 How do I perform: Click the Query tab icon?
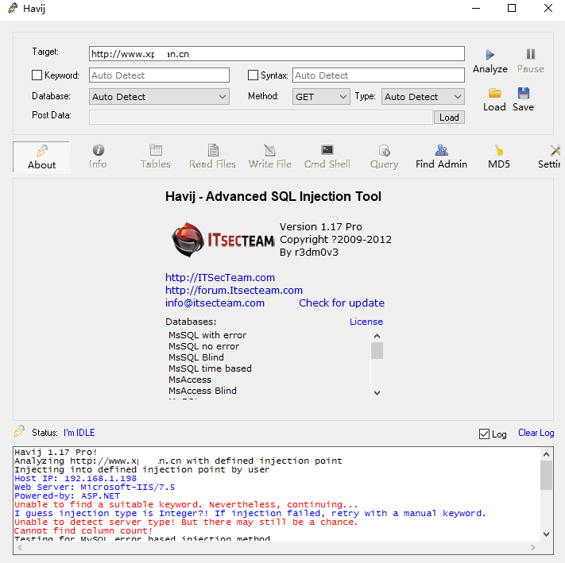(385, 150)
